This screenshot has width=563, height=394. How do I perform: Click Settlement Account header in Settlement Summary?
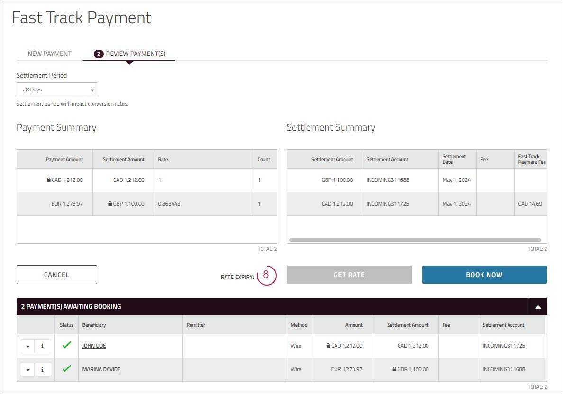tap(388, 159)
